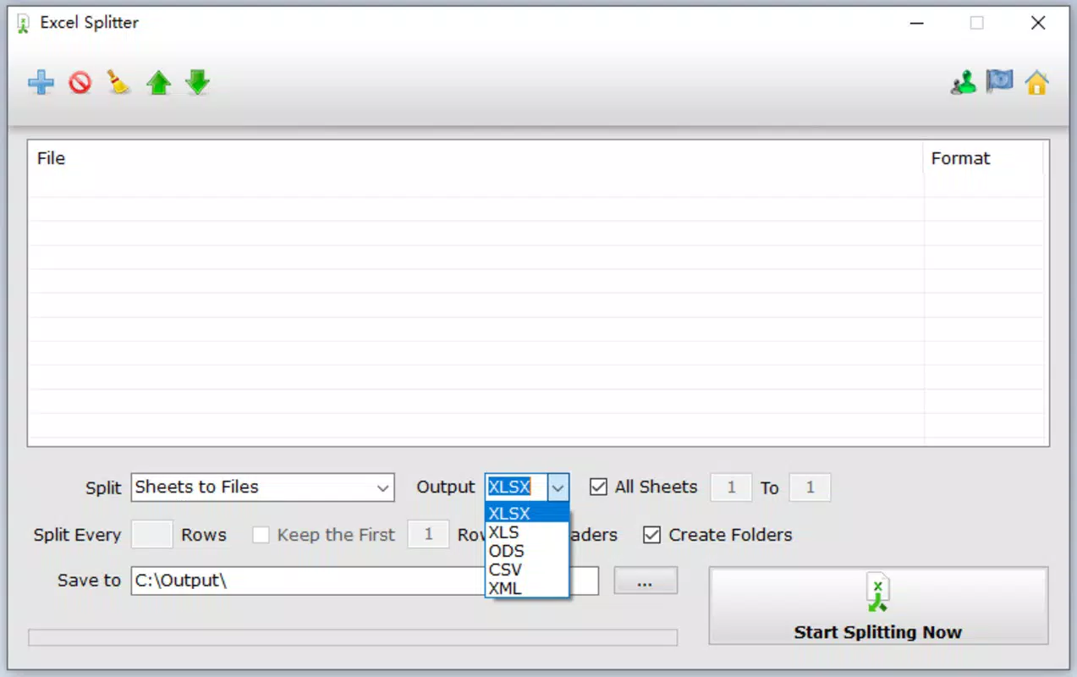Open the language flag icon
The height and width of the screenshot is (677, 1077).
click(1000, 82)
